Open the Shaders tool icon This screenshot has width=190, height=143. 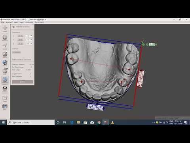tap(5, 89)
